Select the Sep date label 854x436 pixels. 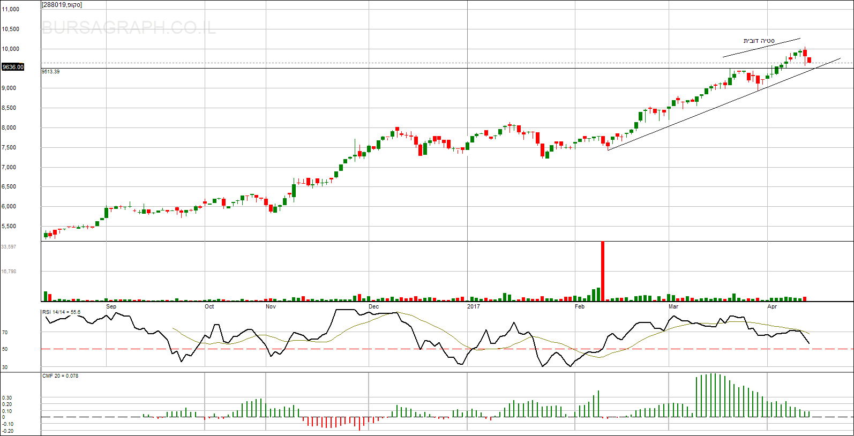pos(111,306)
